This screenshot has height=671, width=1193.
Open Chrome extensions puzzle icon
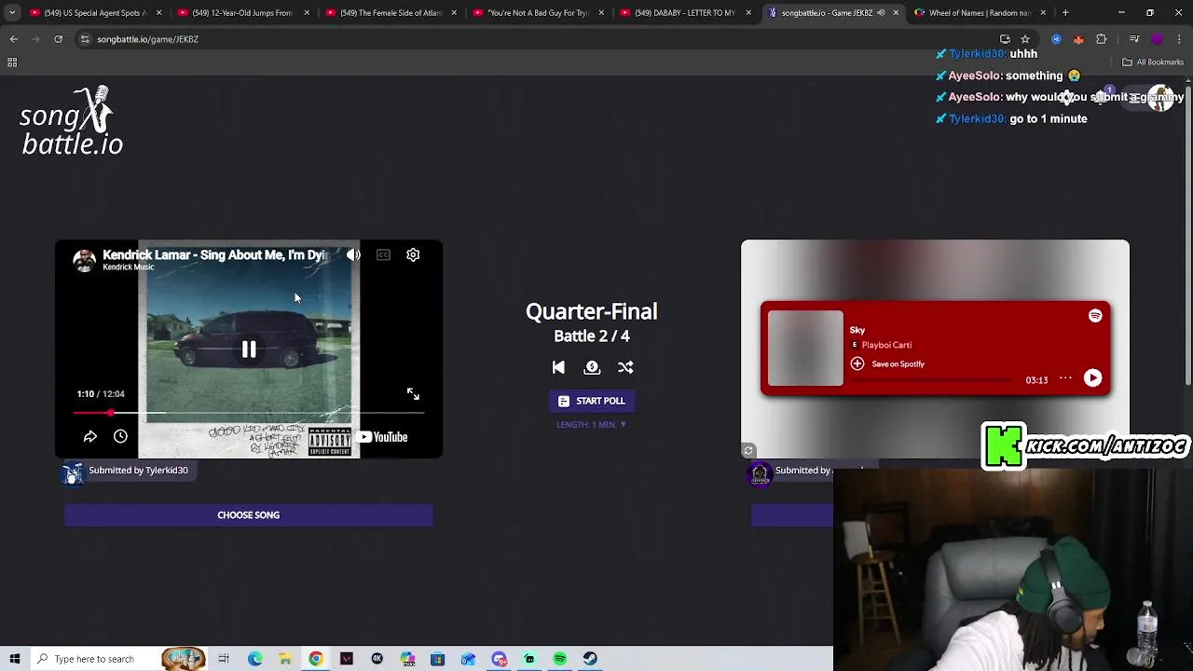click(1102, 39)
